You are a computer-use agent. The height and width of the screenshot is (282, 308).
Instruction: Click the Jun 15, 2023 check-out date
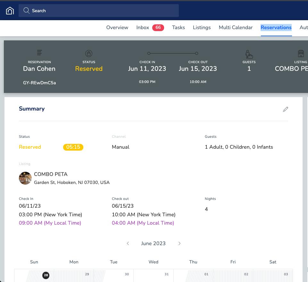198,69
